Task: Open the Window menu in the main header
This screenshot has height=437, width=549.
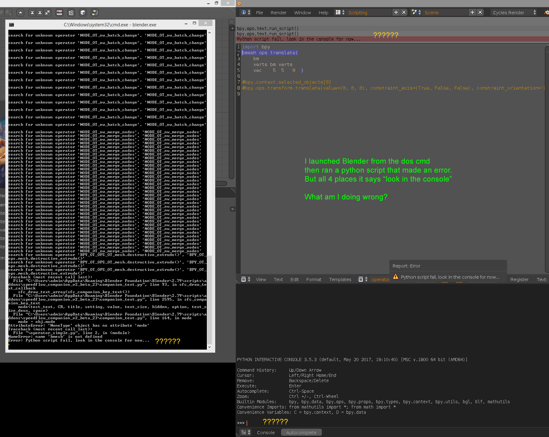Action: pos(302,12)
